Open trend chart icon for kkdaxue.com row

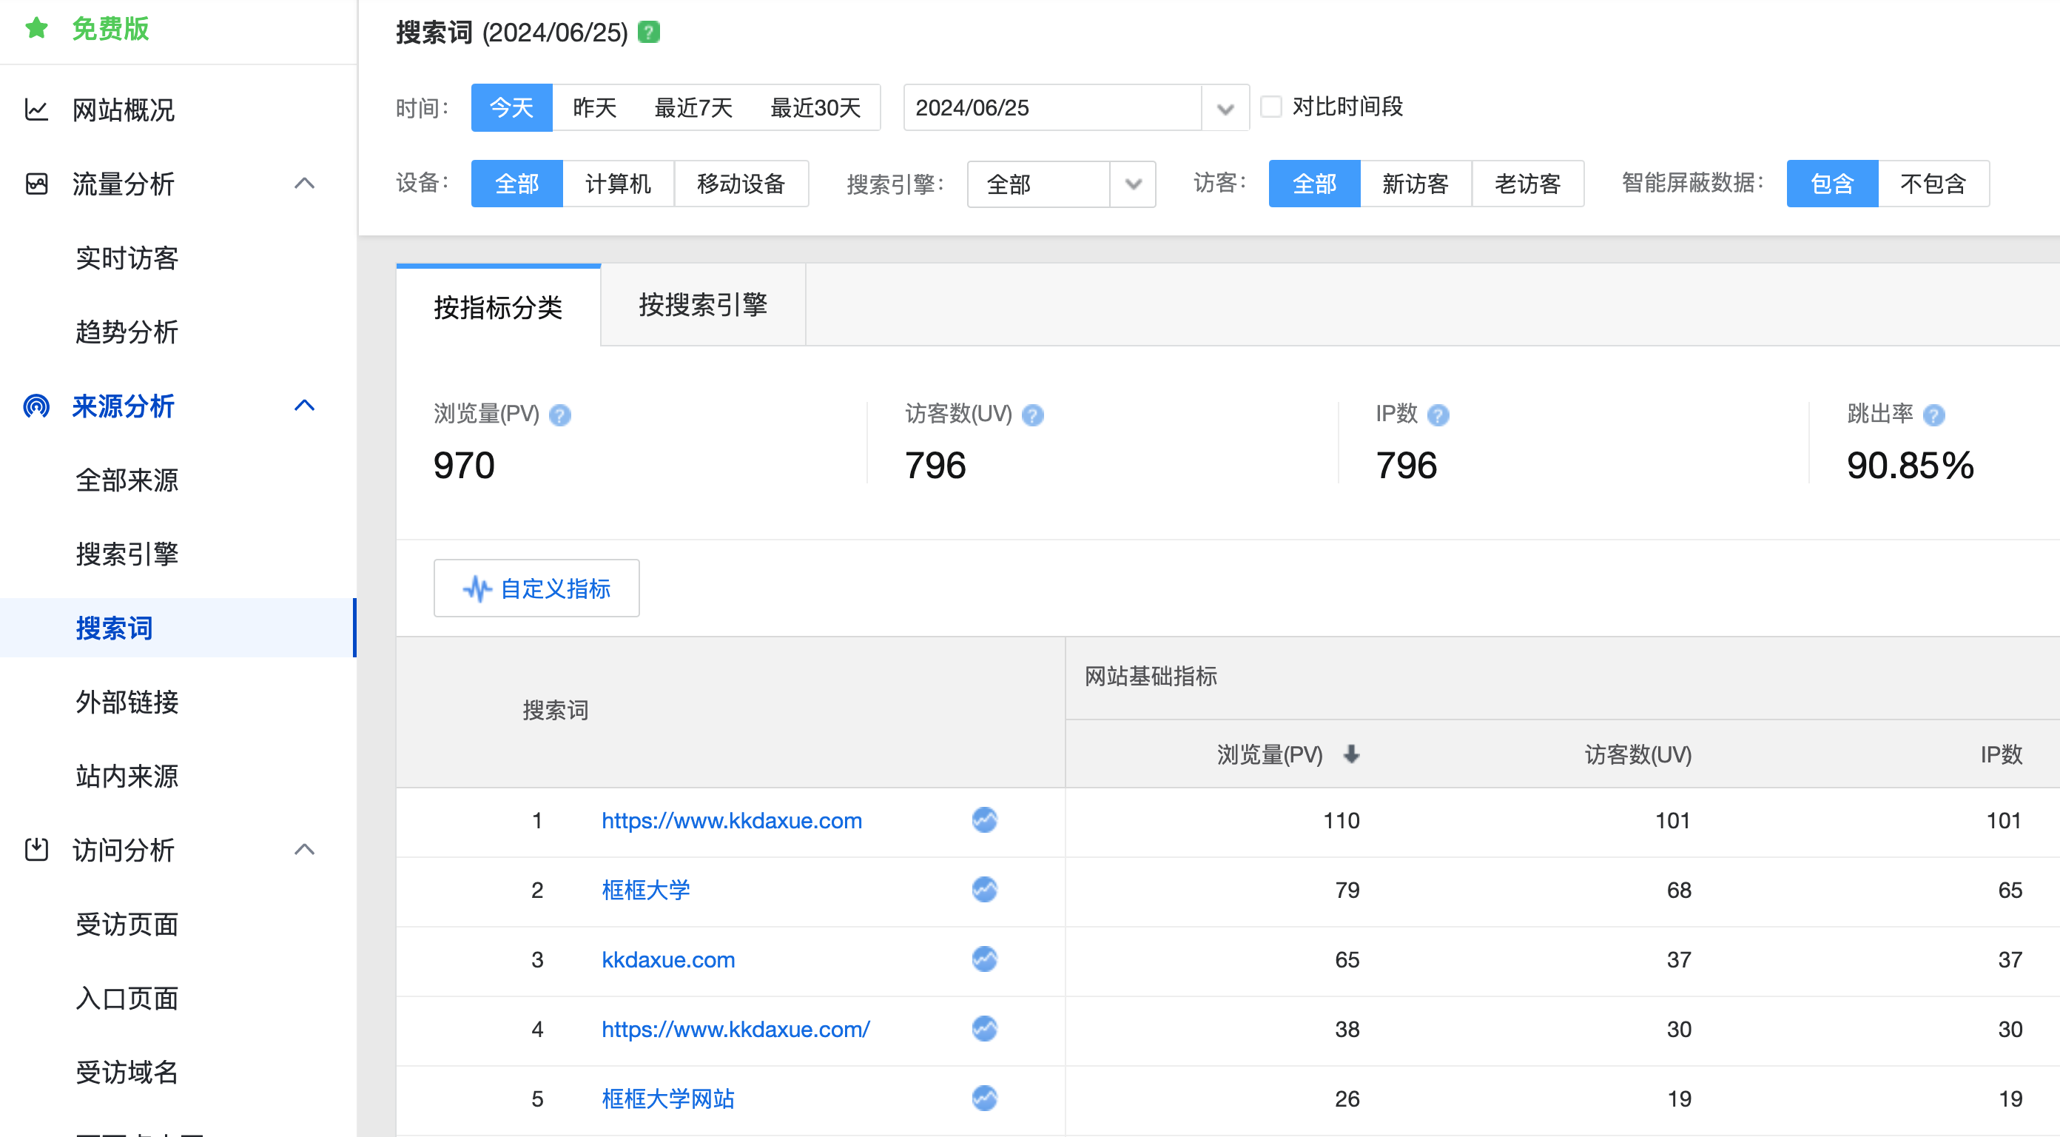click(x=984, y=959)
